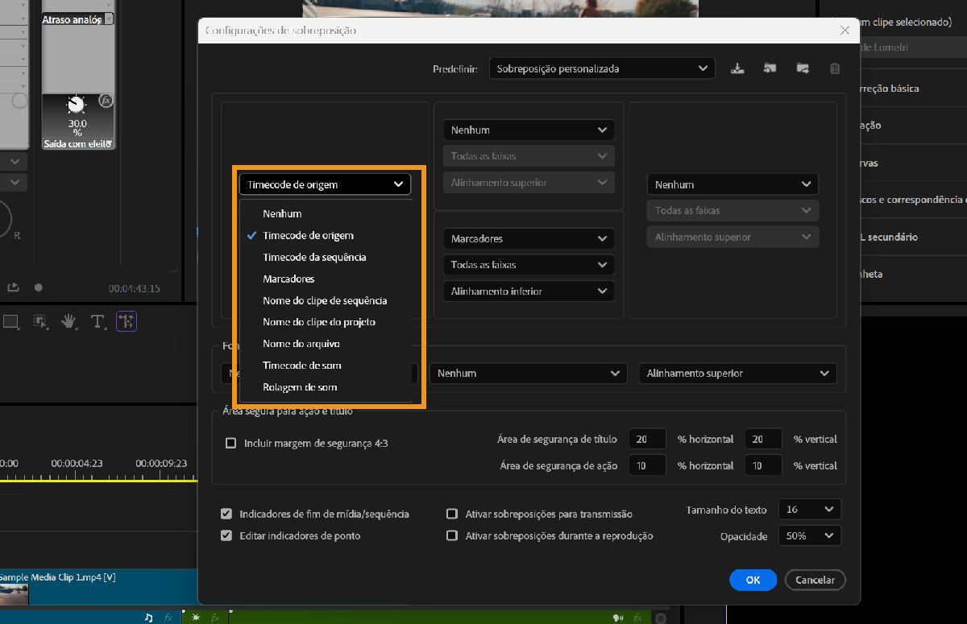
Task: Open the bottom-row Alinhamento superior dropdown
Action: [737, 374]
